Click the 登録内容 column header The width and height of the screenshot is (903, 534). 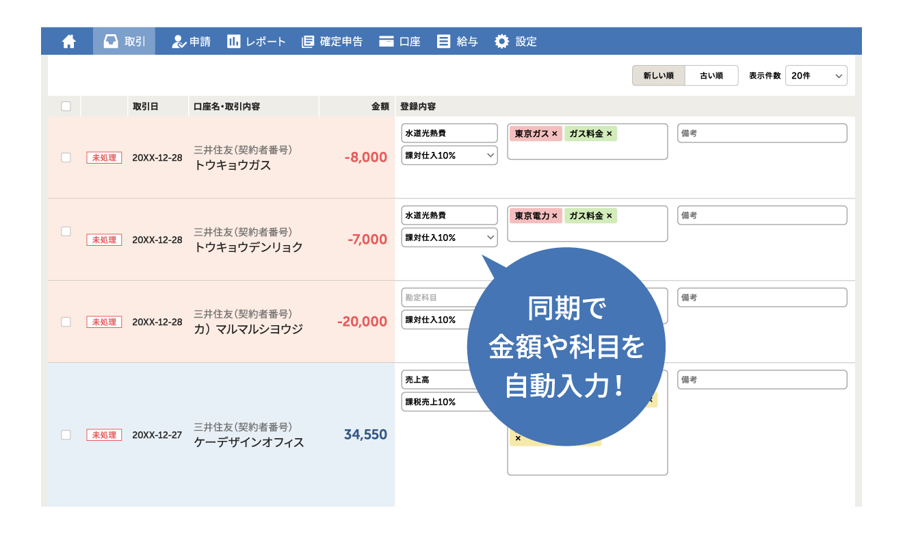(x=418, y=106)
